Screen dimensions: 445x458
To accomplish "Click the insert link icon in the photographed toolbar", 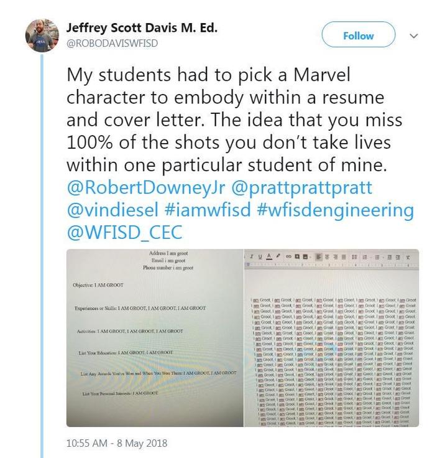I will pos(288,256).
